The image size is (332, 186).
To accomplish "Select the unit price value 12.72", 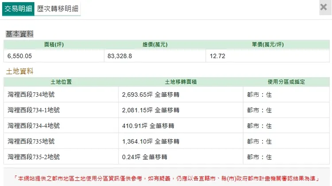I will tap(217, 56).
